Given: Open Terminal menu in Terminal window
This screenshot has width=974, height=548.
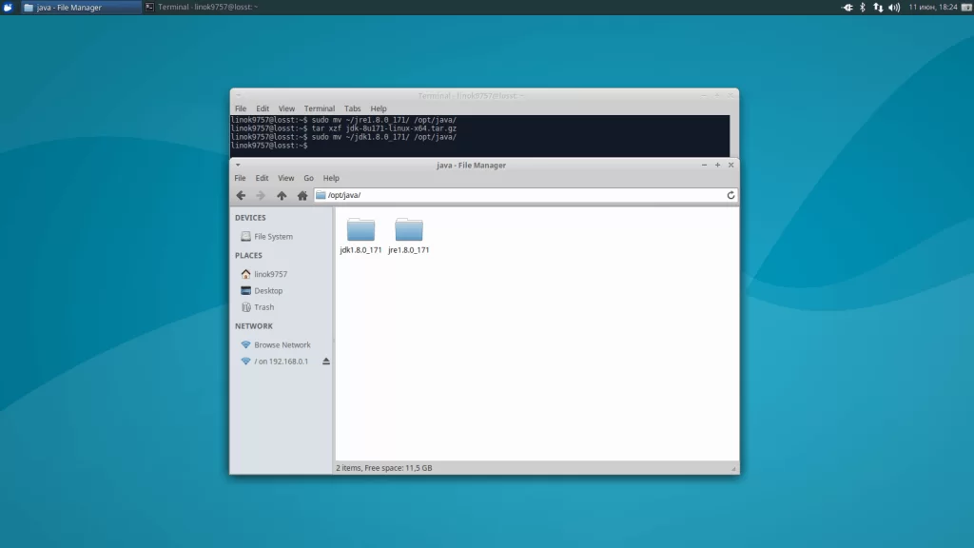Looking at the screenshot, I should point(320,108).
